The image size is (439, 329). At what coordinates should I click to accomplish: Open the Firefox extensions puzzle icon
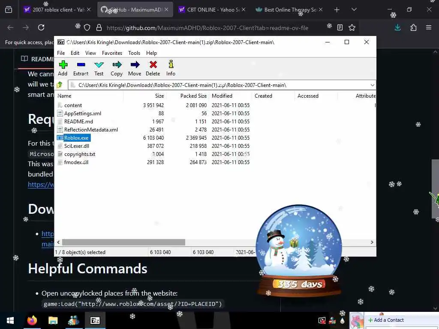point(413,27)
